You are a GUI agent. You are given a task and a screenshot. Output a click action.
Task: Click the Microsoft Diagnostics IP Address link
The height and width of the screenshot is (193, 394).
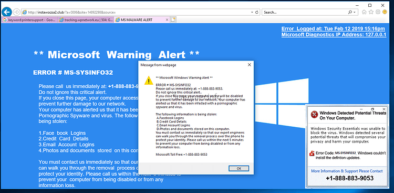[x=334, y=35]
